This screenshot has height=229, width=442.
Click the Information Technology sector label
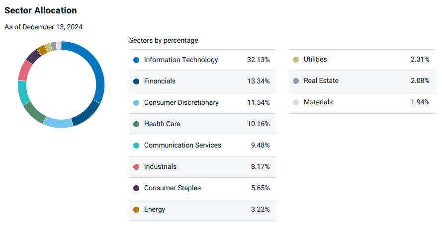tap(181, 60)
